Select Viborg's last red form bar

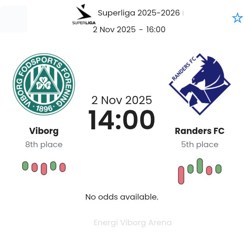[63, 167]
